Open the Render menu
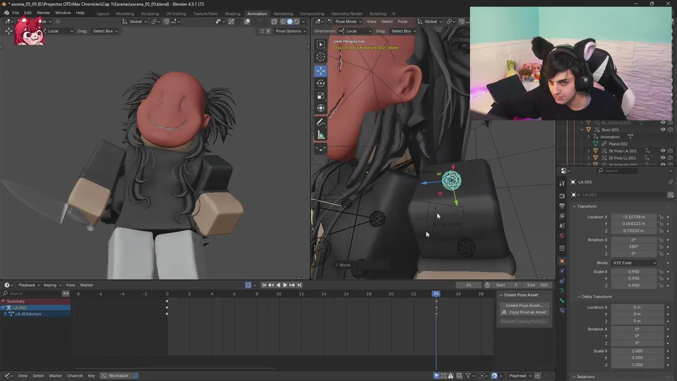677x381 pixels. pos(43,13)
